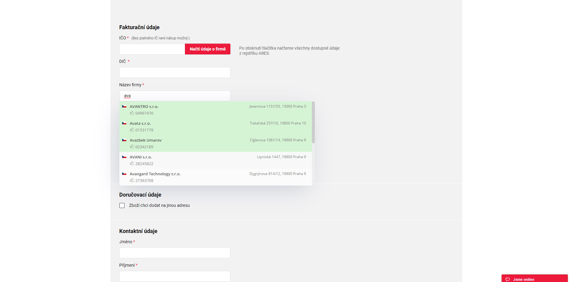Screen dimensions: 572x282
Task: Click '(Bez platného IČ není nákup možný.)' note
Action: pyautogui.click(x=160, y=38)
